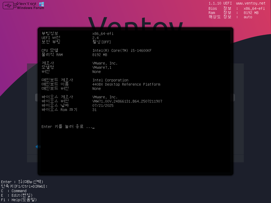Click the 07/21/2025 BIOS date
Viewport: 271px width, 203px height.
(x=103, y=105)
